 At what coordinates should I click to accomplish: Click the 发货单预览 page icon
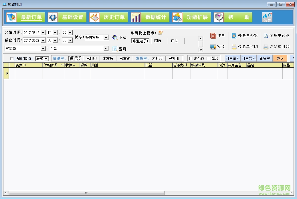pos(266,35)
